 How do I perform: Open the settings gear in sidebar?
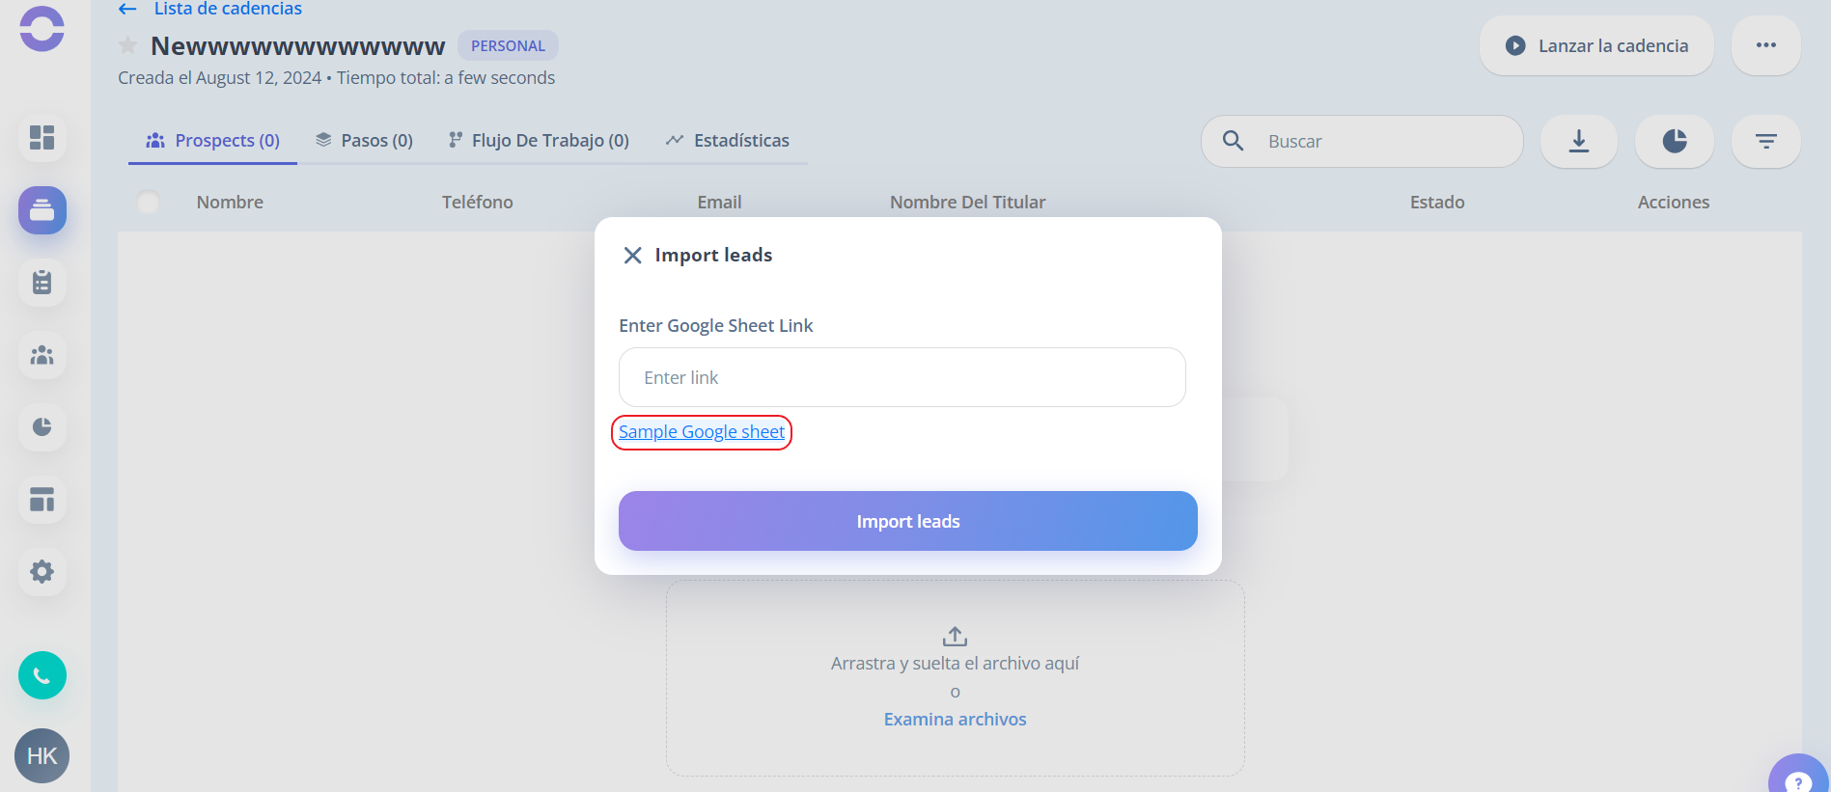coord(42,572)
